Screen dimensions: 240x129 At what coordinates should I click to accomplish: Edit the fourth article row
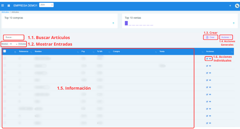[207, 80]
